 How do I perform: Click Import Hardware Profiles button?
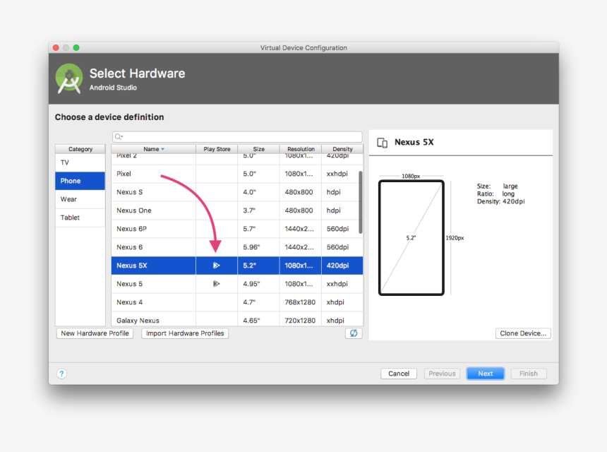[x=185, y=333]
